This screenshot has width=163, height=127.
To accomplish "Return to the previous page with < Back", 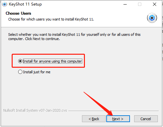I will [x=94, y=119].
